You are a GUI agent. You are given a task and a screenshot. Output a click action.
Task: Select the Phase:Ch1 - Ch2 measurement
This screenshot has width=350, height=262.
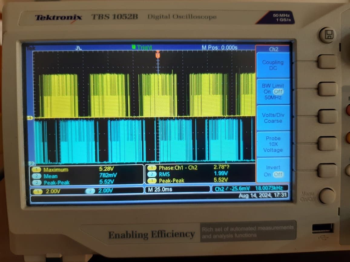(178, 168)
